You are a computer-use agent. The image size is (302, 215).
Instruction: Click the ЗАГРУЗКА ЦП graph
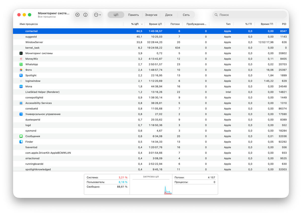(151, 187)
